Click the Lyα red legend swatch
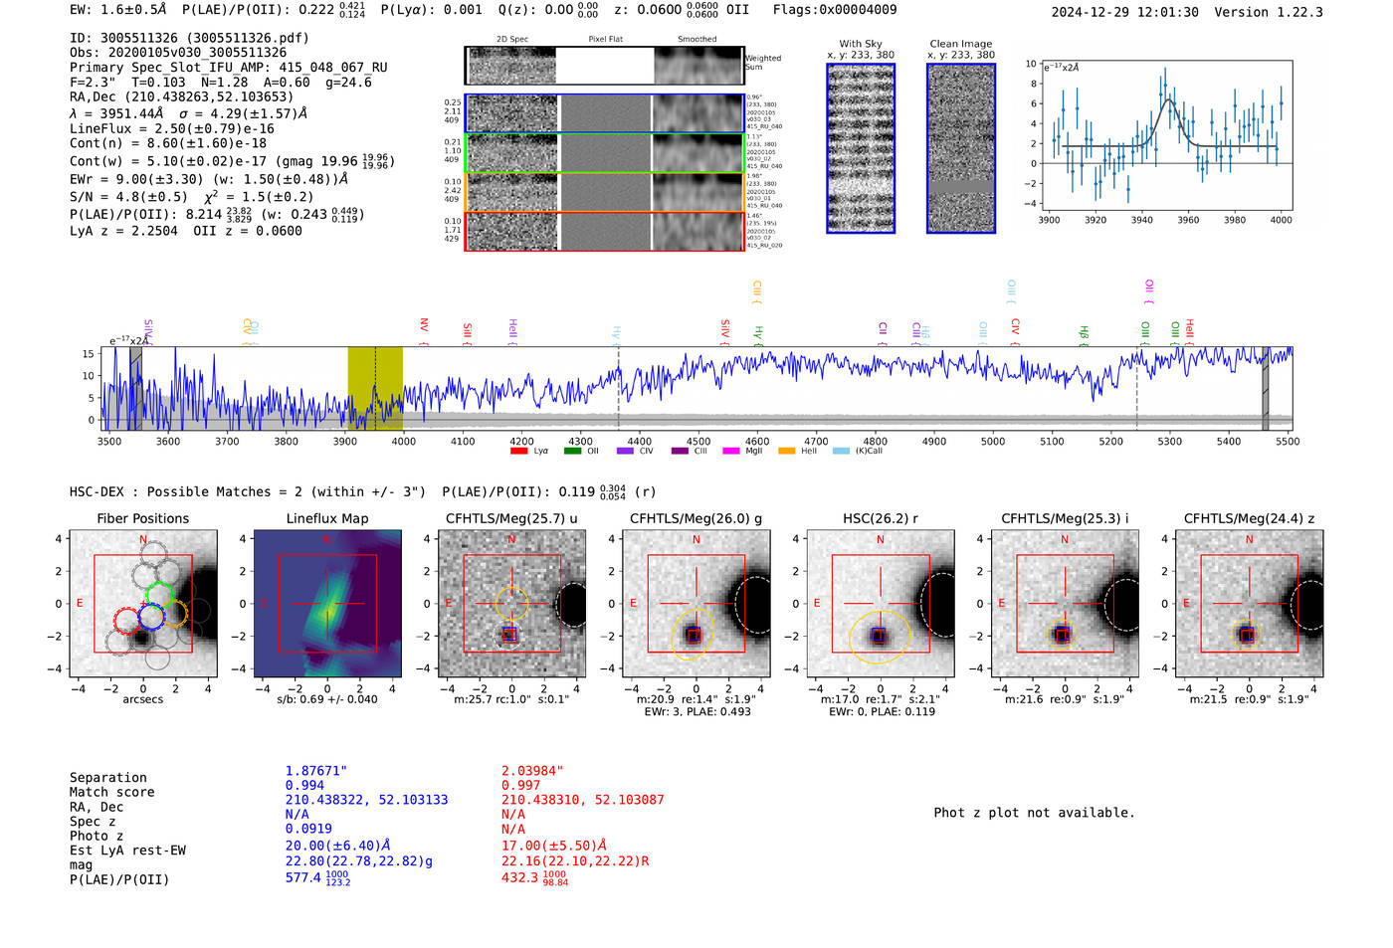 (x=518, y=452)
